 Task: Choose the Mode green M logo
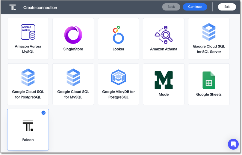(164, 80)
